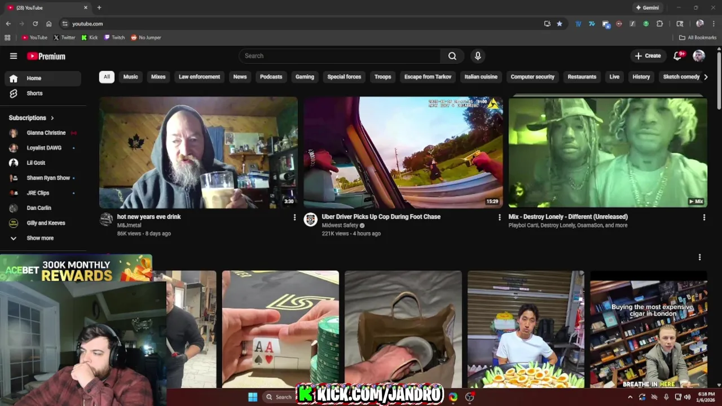Click the Windows taskbar search box
This screenshot has height=406, width=722.
click(x=279, y=397)
